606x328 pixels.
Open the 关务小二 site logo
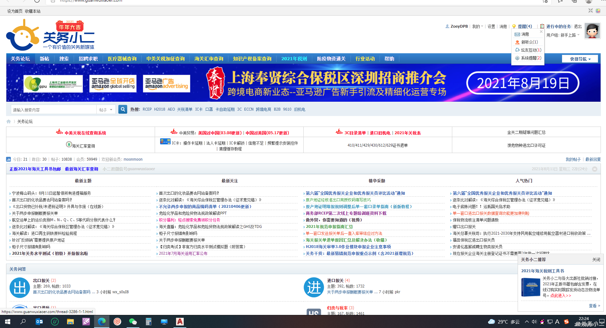click(50, 35)
